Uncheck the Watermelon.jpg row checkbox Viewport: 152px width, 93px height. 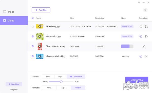33,36
